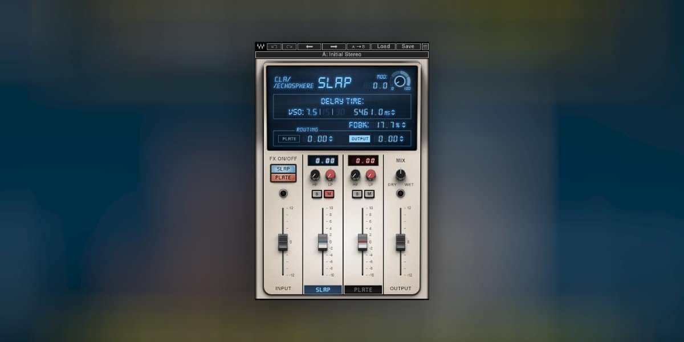Solo the Slap channel
Screen dimensions: 684x342
coord(316,194)
